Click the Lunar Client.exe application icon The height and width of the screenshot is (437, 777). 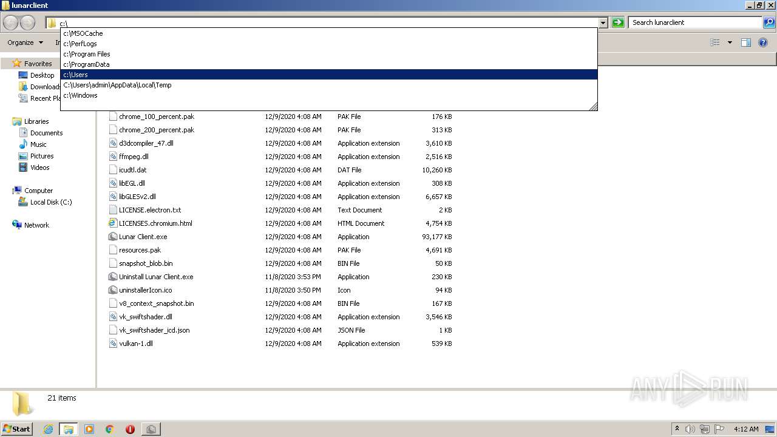pyautogui.click(x=113, y=237)
